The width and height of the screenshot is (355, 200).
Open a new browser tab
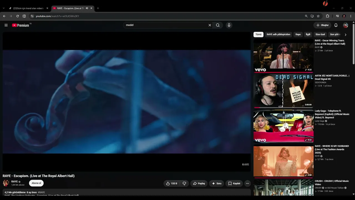[98, 8]
